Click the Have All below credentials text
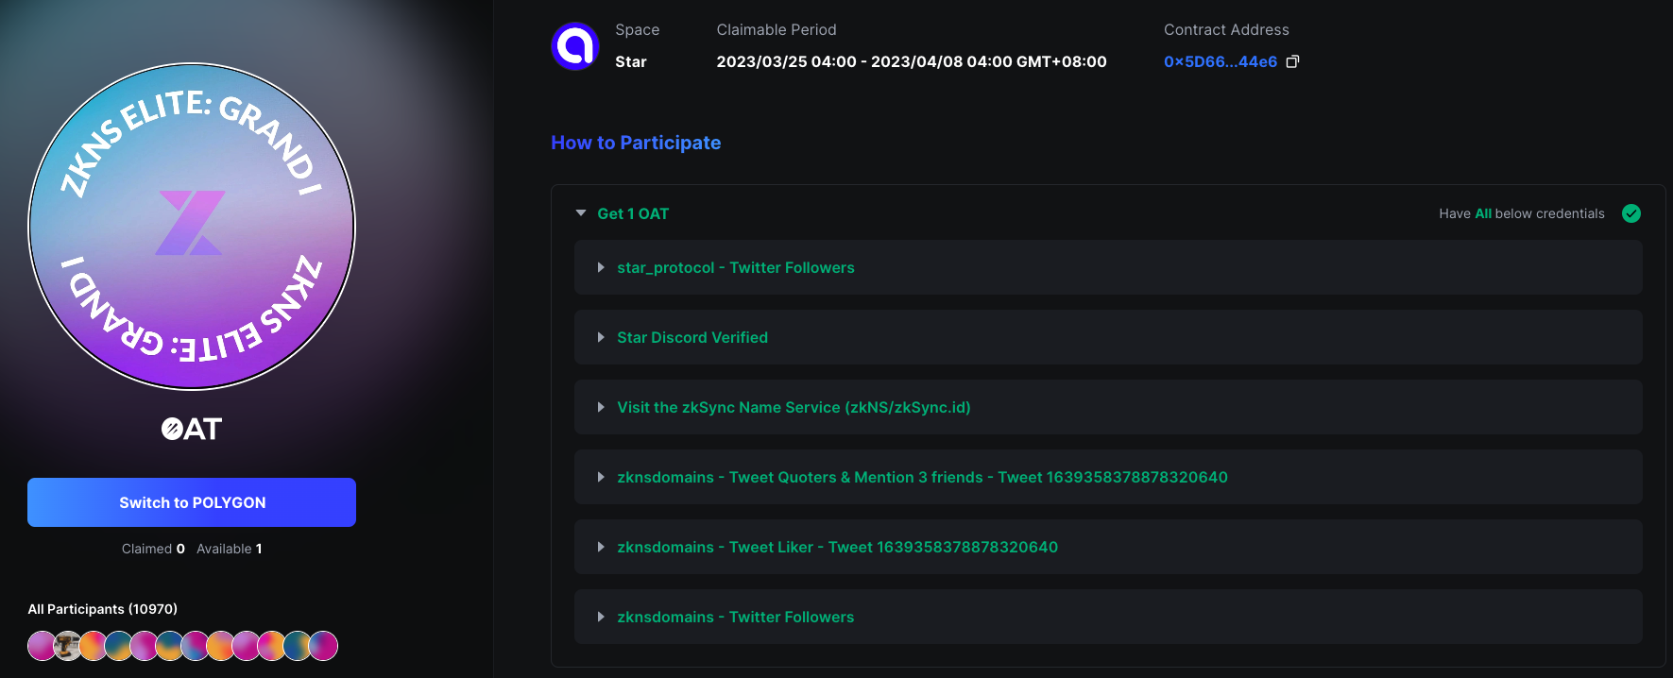Viewport: 1673px width, 678px height. [x=1522, y=213]
